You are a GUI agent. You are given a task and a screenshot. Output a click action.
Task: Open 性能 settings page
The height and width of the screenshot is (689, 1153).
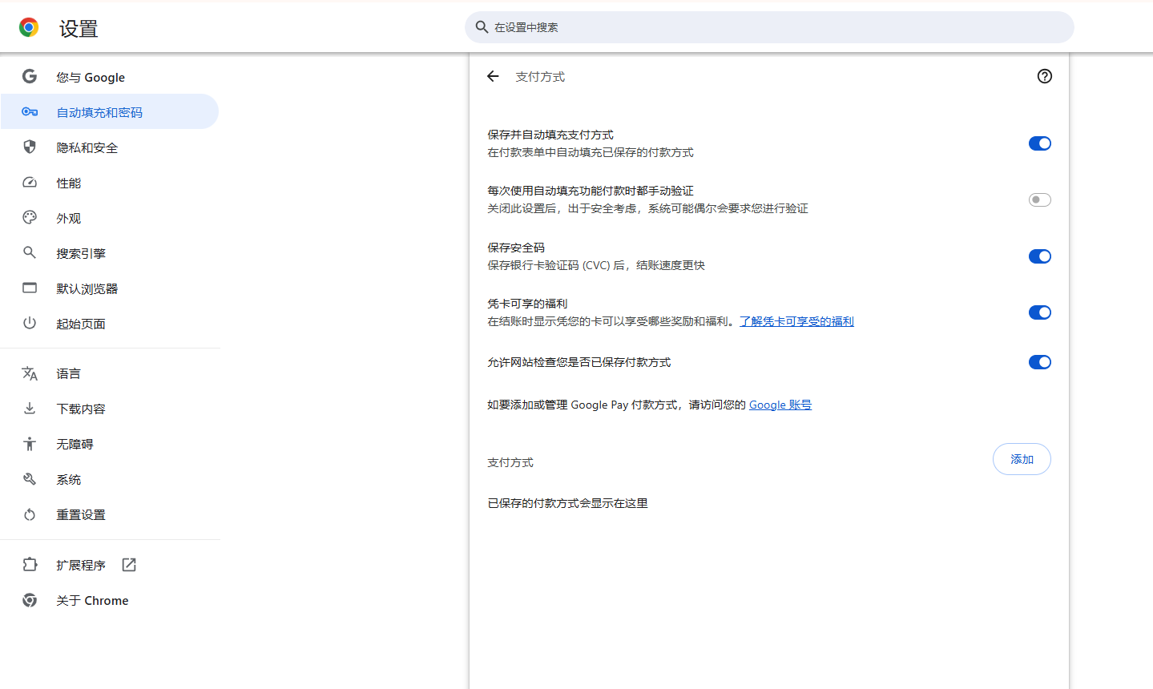click(x=110, y=183)
